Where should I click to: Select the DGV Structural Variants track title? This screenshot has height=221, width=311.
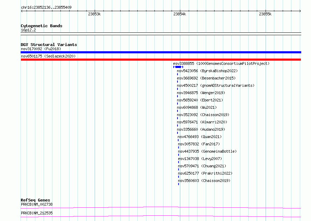[49, 45]
